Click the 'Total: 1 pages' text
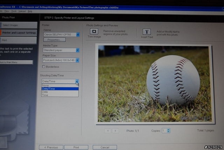Screen dimensions: 224x150 tap(205, 130)
